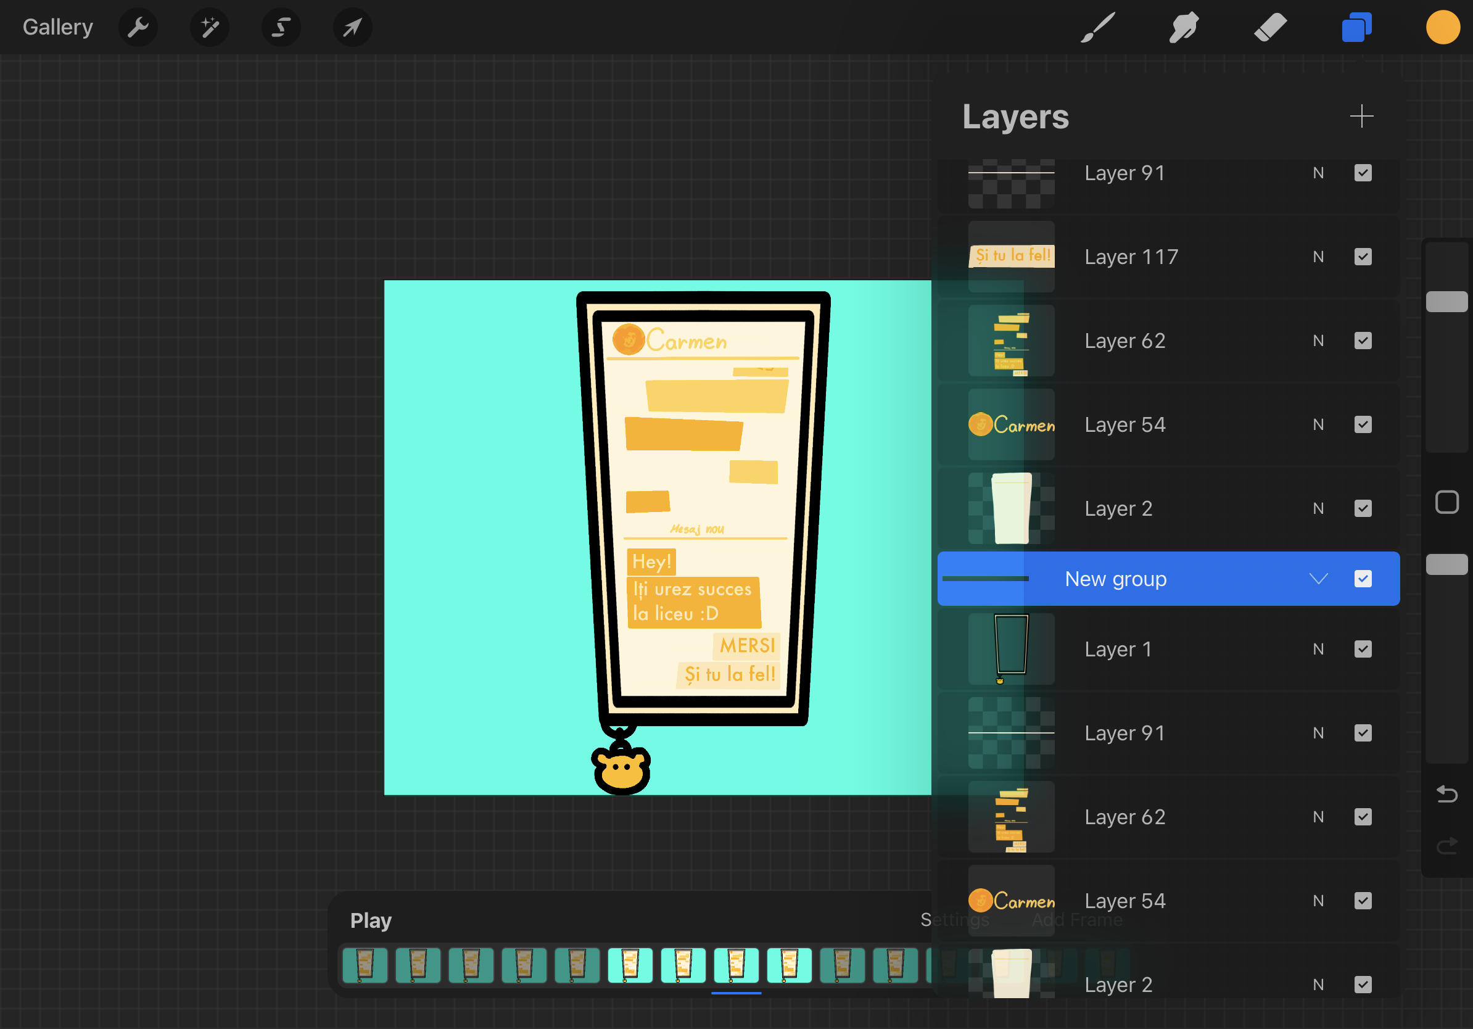Adjust the upper brush size slider handle
Image resolution: width=1473 pixels, height=1029 pixels.
(1446, 302)
